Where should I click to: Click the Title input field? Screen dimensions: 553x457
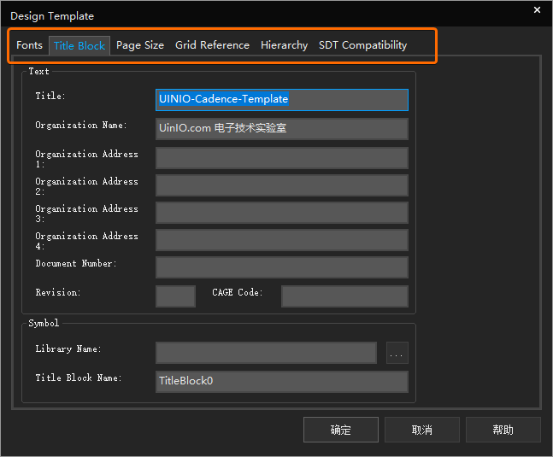281,100
